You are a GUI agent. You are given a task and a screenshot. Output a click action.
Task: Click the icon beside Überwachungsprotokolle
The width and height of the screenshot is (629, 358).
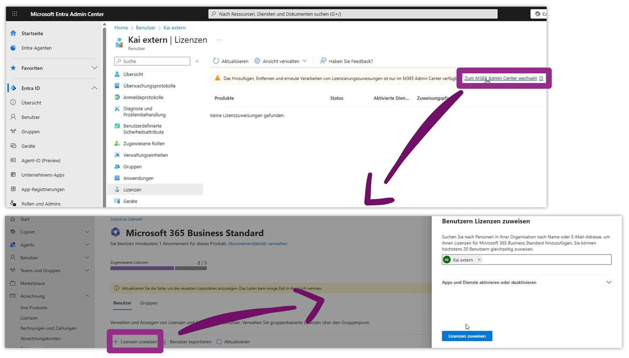point(117,86)
